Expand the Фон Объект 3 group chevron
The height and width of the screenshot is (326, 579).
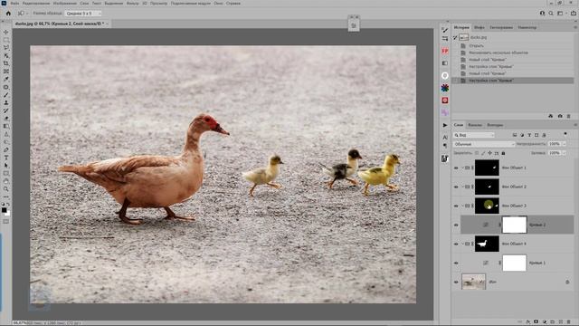tap(462, 206)
